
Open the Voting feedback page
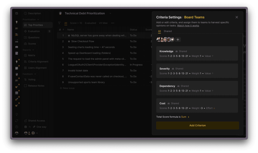pyautogui.click(x=31, y=80)
